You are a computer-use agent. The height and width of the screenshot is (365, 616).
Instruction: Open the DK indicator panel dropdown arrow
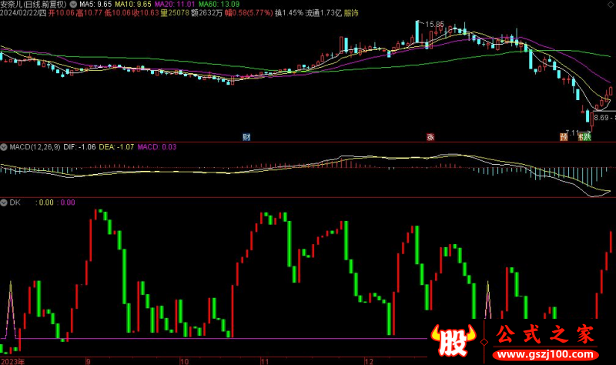tap(4, 203)
